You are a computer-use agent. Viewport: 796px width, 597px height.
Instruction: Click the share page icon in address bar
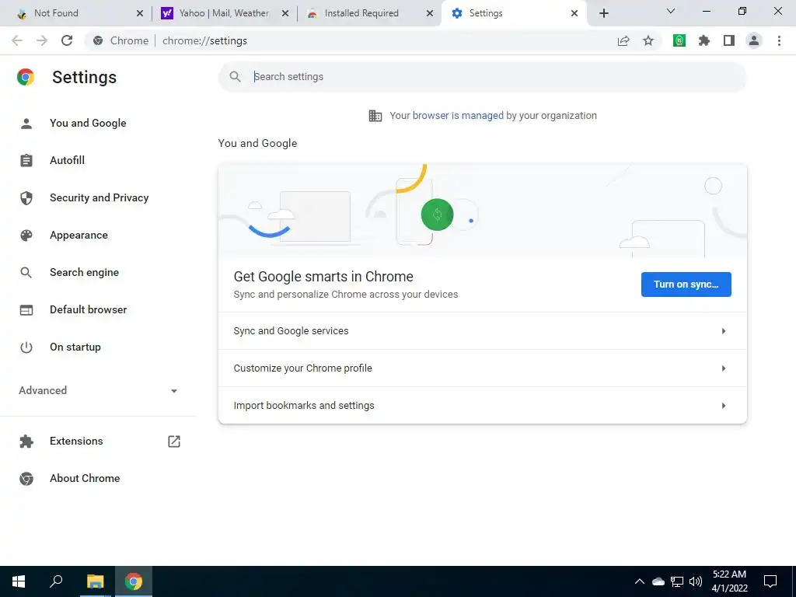point(623,40)
